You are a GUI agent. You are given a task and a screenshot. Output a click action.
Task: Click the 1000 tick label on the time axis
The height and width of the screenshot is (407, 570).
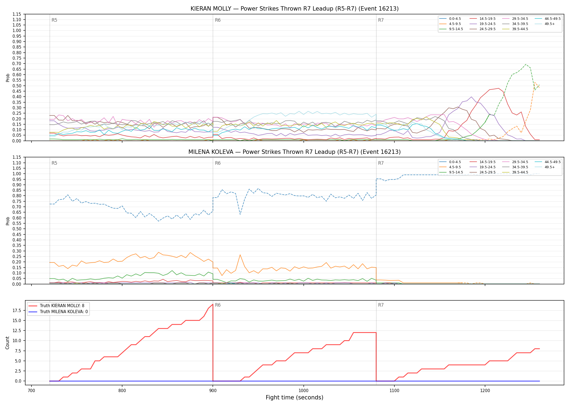(303, 390)
